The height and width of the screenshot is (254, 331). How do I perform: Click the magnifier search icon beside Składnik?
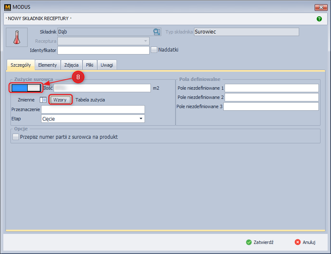pyautogui.click(x=157, y=32)
